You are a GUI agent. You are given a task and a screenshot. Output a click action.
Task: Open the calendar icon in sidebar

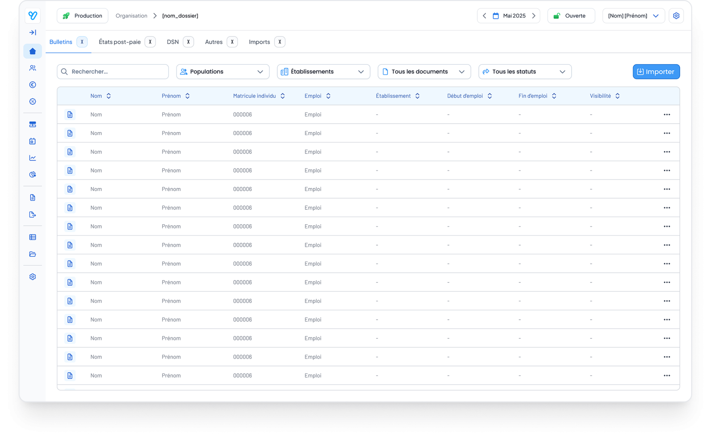pyautogui.click(x=33, y=141)
